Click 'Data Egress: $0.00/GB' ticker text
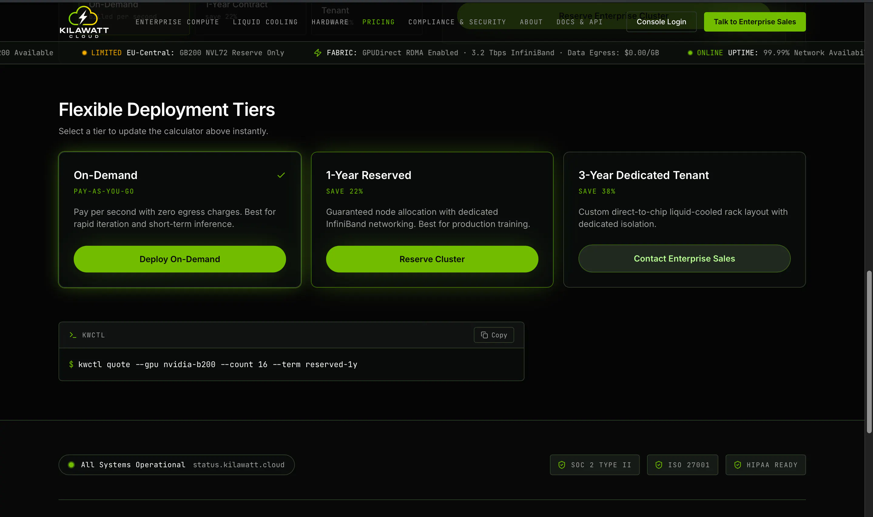The image size is (873, 517). [613, 52]
